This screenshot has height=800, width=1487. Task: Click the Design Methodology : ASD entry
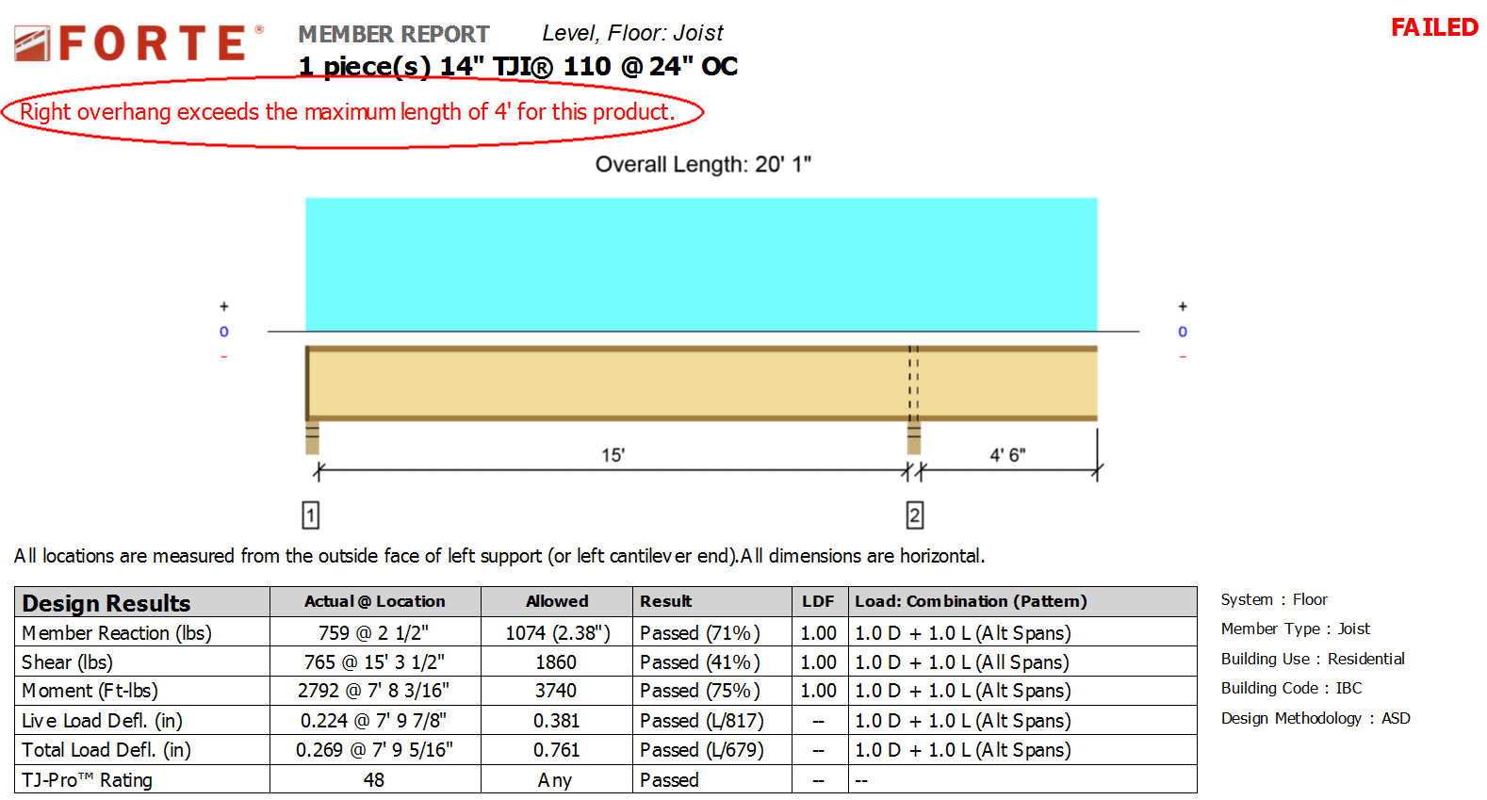click(x=1315, y=718)
